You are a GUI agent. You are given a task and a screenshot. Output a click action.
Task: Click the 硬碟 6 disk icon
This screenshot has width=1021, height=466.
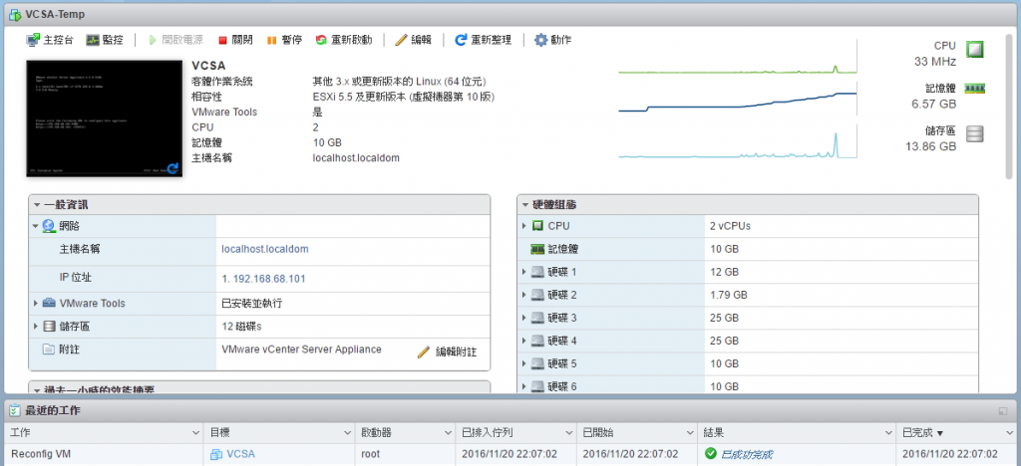pyautogui.click(x=537, y=386)
